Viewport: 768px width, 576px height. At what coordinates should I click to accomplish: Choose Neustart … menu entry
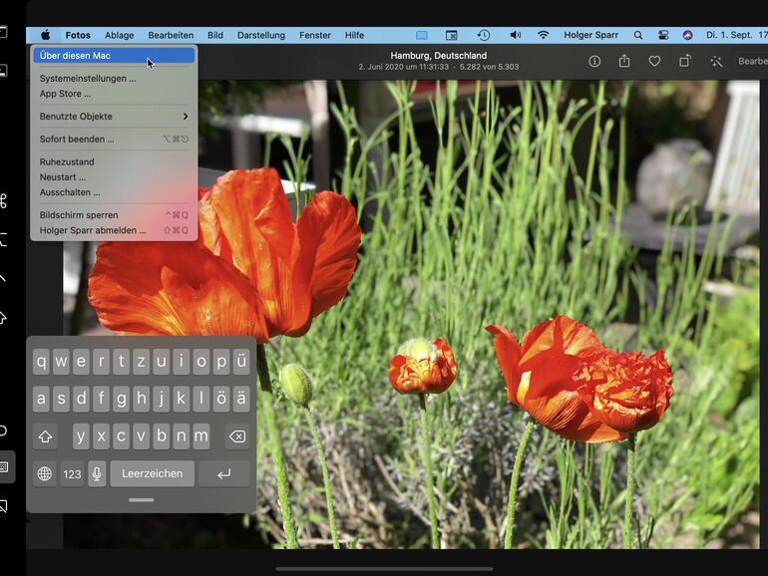114,177
